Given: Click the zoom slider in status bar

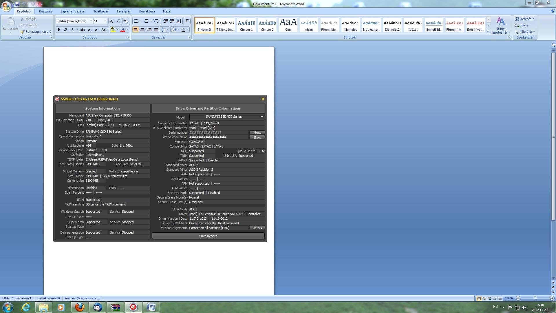Looking at the screenshot, I should point(535,298).
